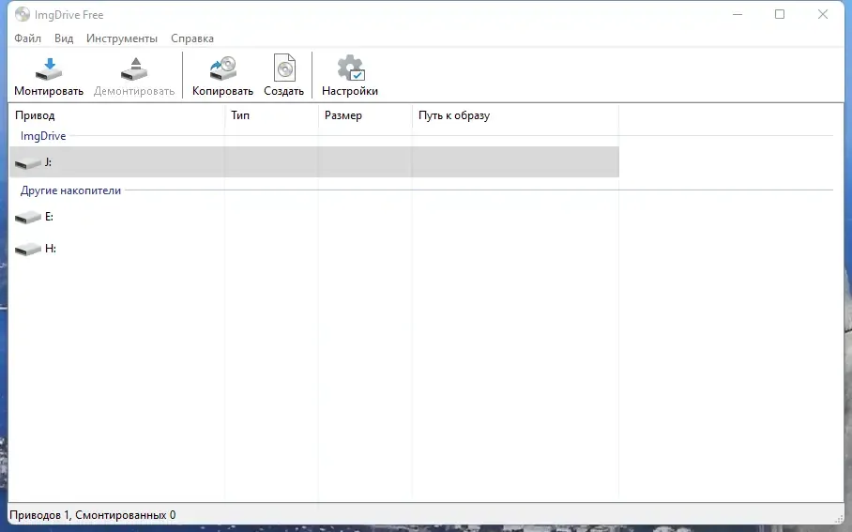Collapse the Другие накопители group
The image size is (852, 532).
pos(70,190)
